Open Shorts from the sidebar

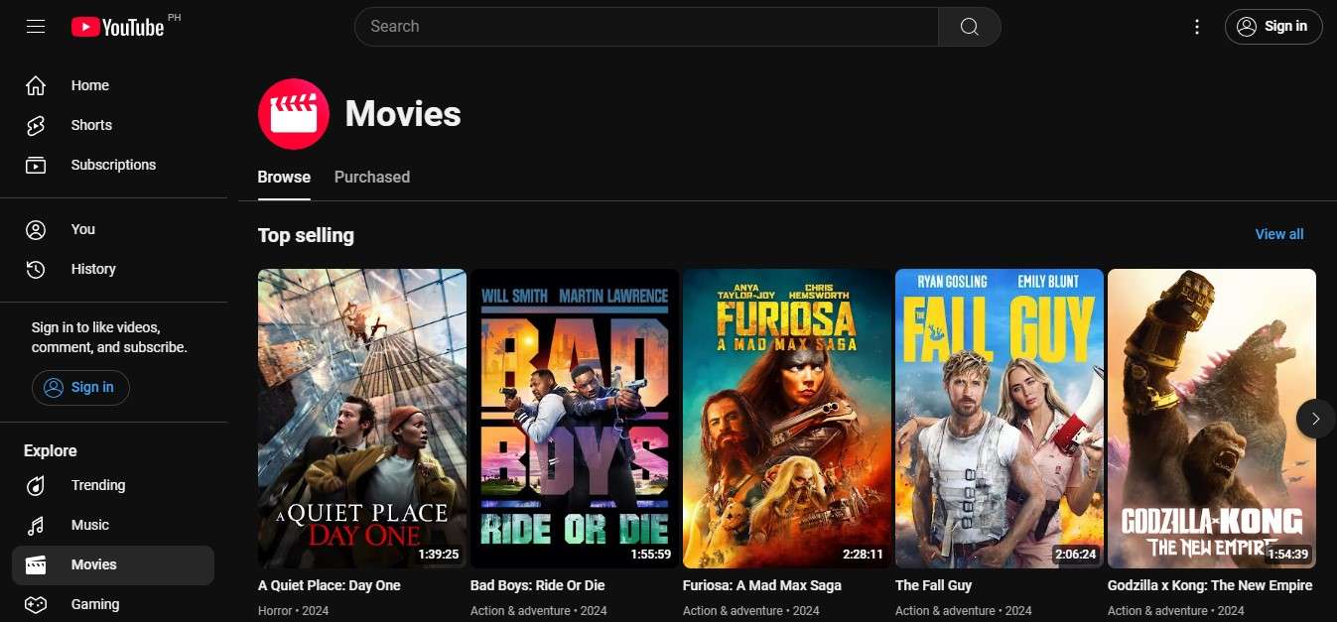click(113, 125)
